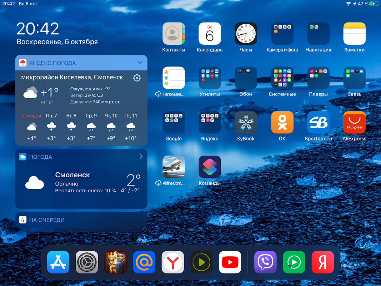
Task: Open App Store from the dock
Action: pyautogui.click(x=58, y=262)
